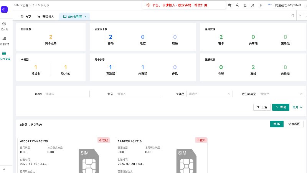Focus the 卡号 input field
The width and height of the screenshot is (307, 173).
point(138,94)
